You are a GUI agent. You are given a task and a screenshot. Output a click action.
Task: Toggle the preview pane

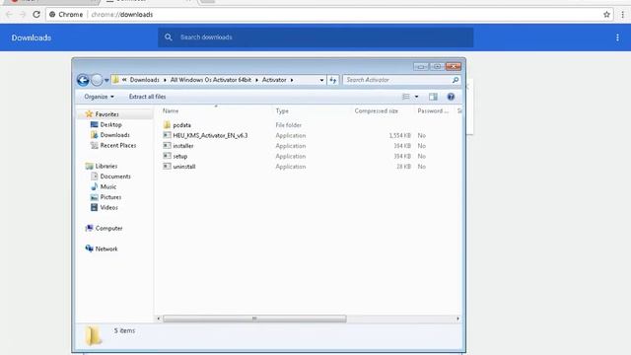click(433, 97)
